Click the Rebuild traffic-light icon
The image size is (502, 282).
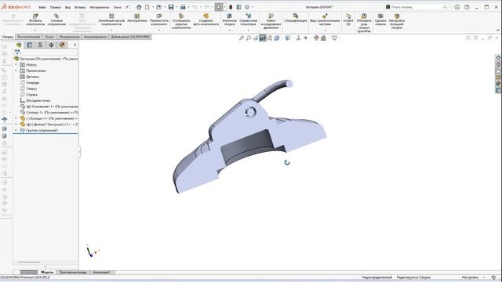[x=231, y=7]
